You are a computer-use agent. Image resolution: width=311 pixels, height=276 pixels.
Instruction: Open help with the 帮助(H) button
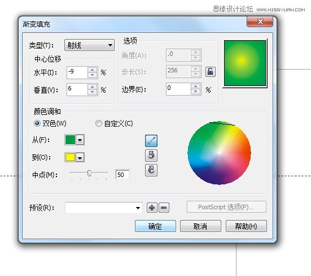[x=246, y=226]
